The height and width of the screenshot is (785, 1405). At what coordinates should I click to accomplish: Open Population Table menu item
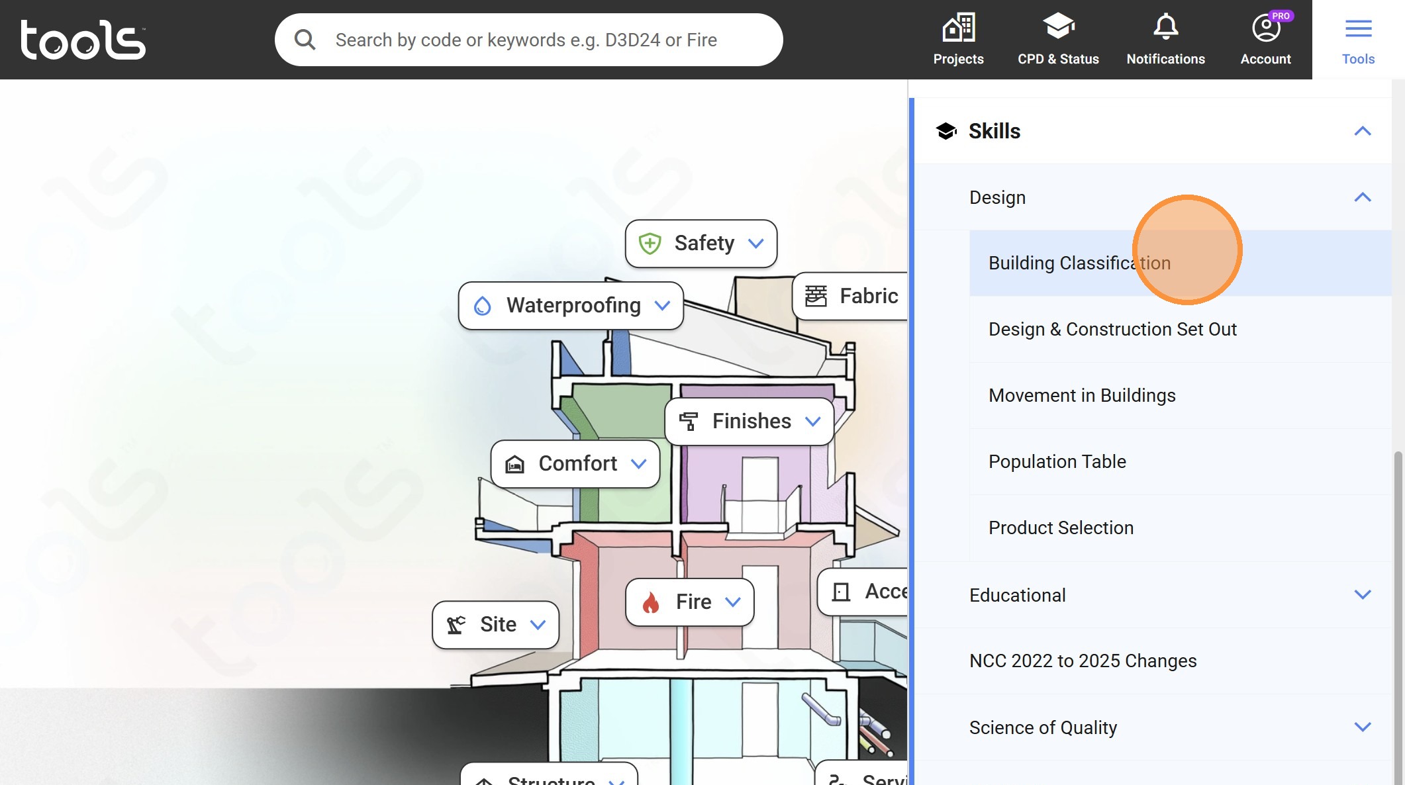(x=1057, y=461)
